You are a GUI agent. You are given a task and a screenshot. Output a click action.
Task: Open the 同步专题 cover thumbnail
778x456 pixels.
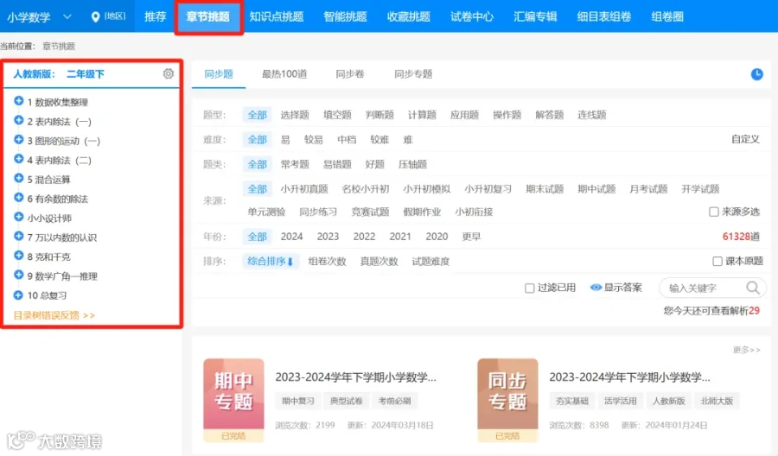coord(507,400)
